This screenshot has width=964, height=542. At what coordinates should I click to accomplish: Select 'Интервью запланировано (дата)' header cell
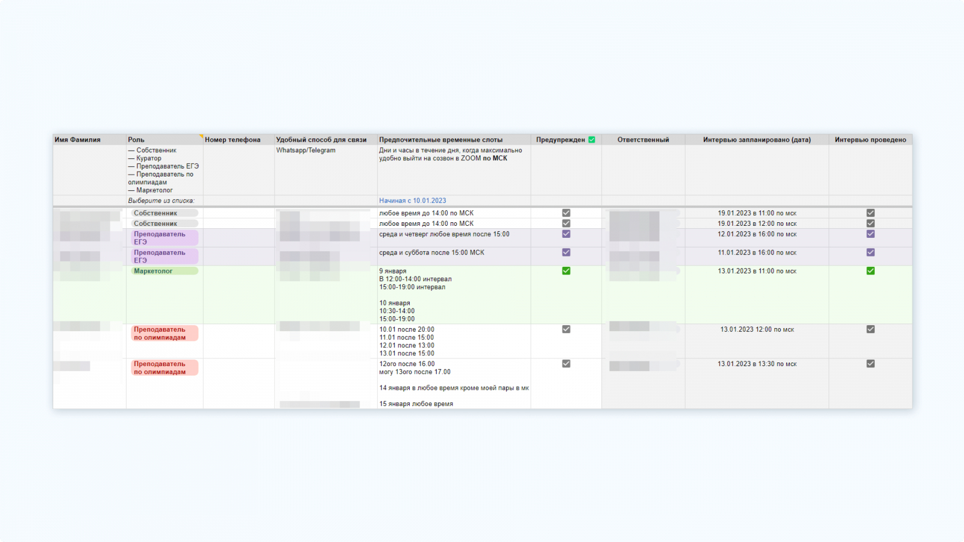757,140
